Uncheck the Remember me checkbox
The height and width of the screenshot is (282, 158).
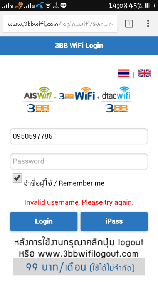coord(17,178)
